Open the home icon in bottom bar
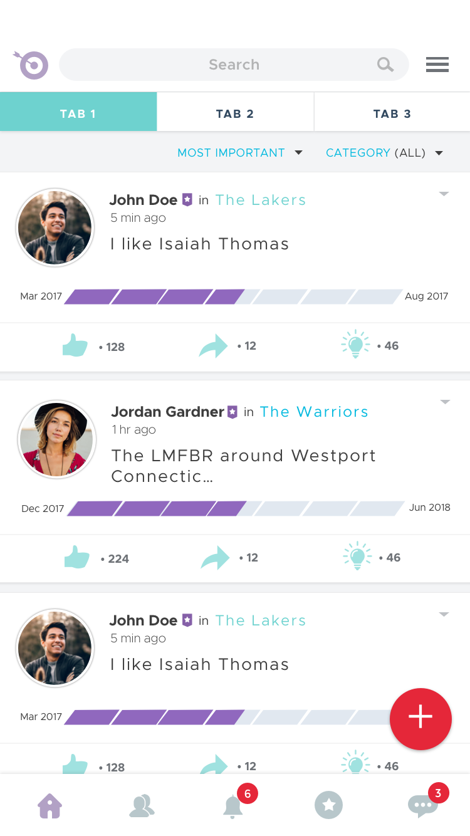 tap(50, 805)
